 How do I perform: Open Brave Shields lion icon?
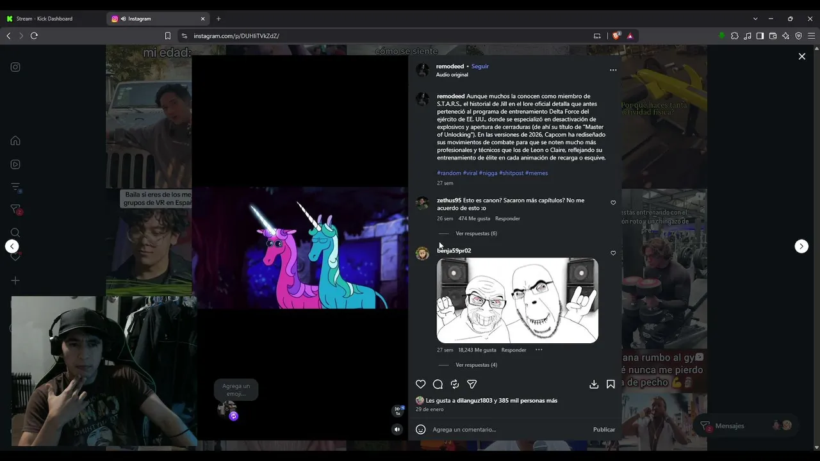pyautogui.click(x=616, y=36)
